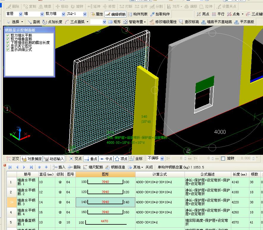
Task: Click 平齐底板 align to base slab tool
Action: pos(244,22)
